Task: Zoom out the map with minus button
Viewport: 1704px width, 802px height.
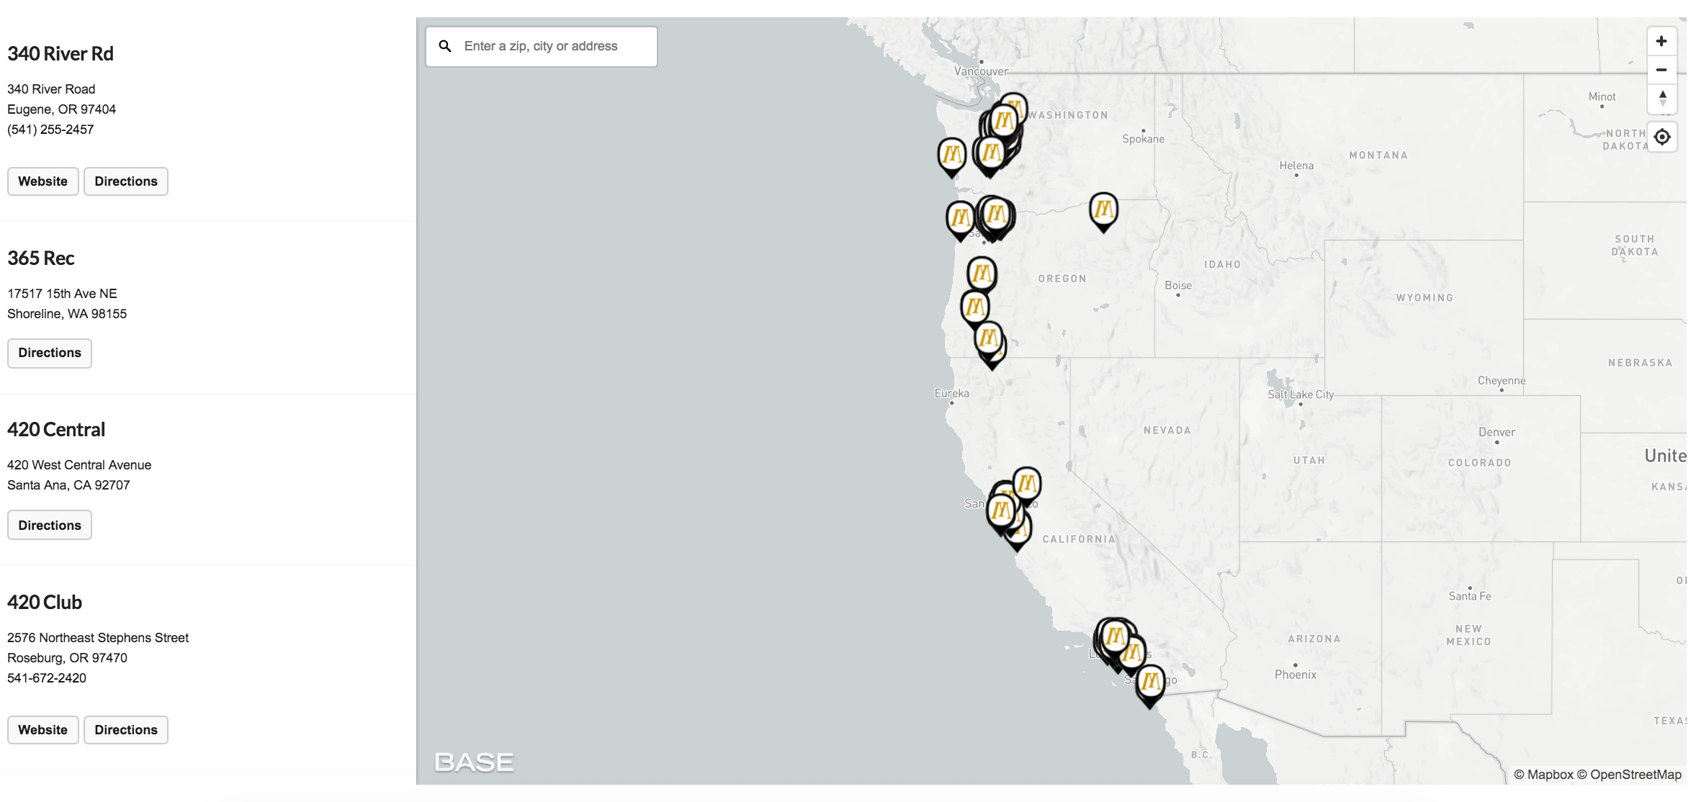Action: point(1662,70)
